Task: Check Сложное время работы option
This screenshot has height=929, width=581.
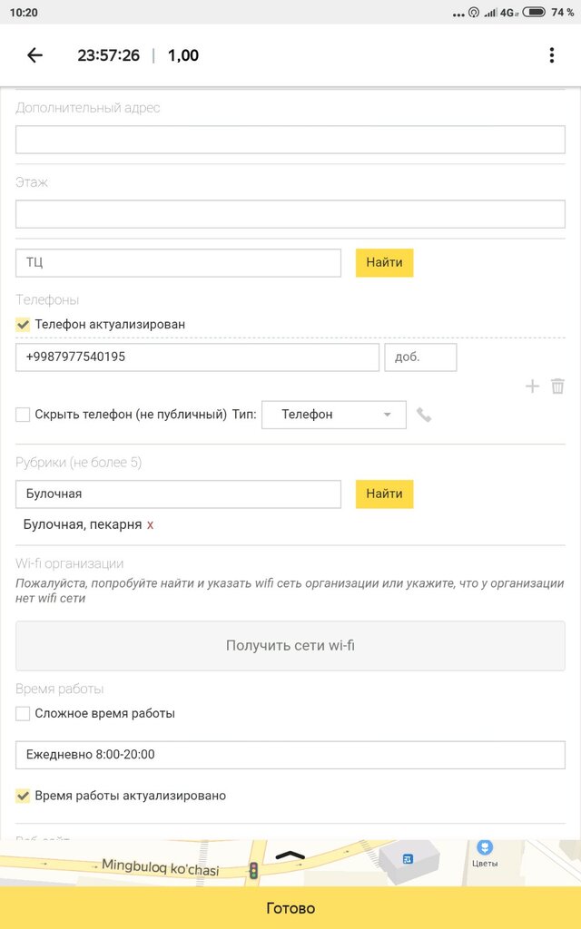Action: [x=24, y=713]
